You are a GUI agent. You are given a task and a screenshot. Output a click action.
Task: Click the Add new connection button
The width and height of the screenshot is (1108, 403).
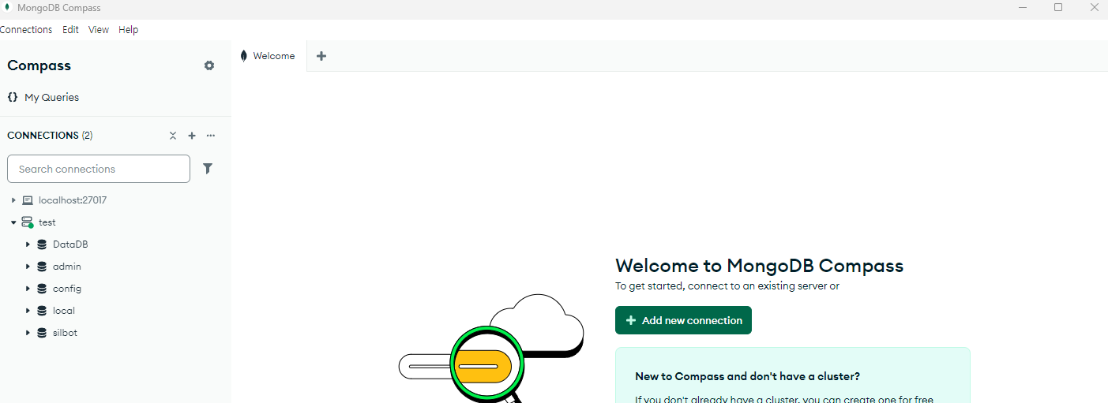(683, 320)
